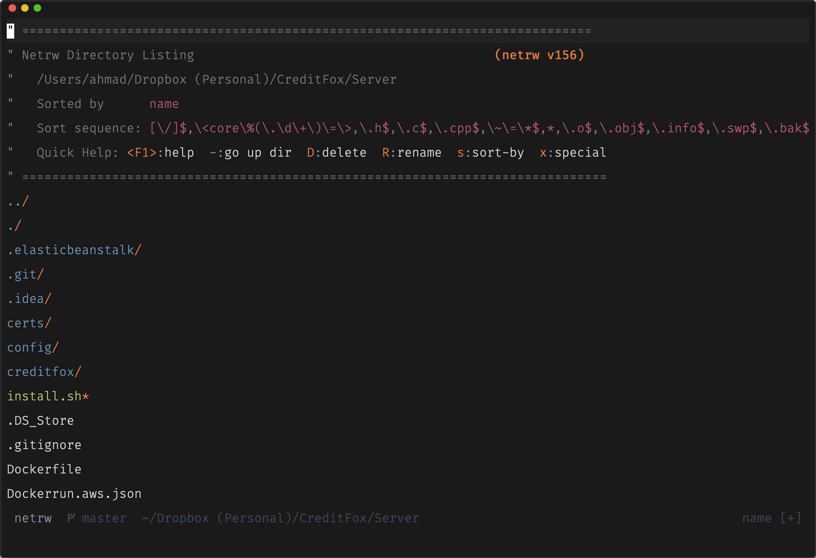Open the parent directory ../ entry
The image size is (816, 558).
pos(18,201)
